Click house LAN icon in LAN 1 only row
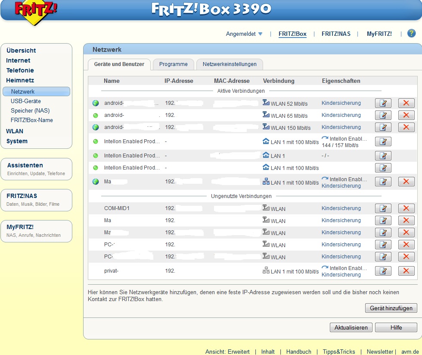 click(266, 155)
